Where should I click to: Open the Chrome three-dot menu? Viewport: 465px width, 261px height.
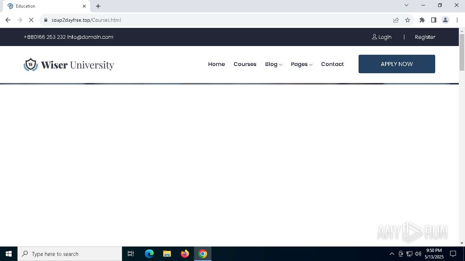tap(457, 20)
